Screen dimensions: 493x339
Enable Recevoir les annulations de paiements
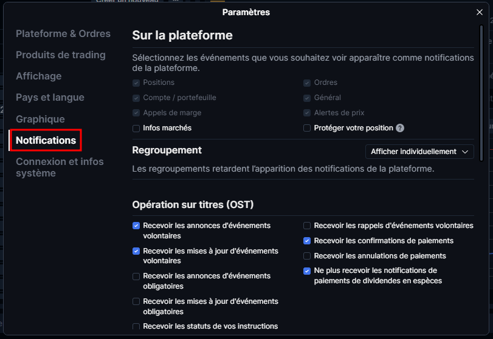pos(307,256)
